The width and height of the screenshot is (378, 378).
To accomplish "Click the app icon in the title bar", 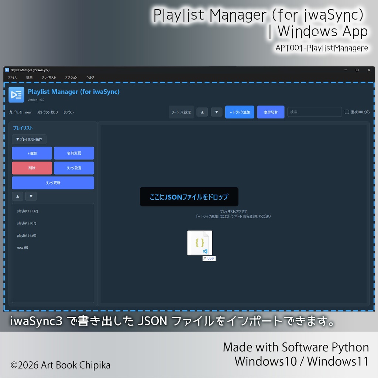I will pyautogui.click(x=8, y=70).
